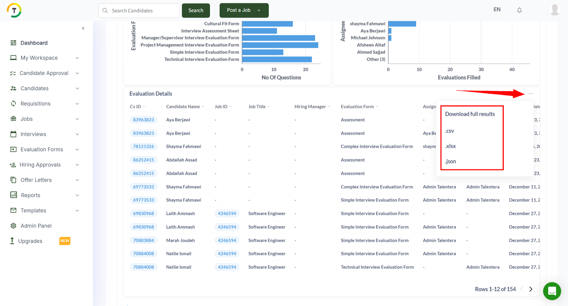Click the Talentera logo icon
The height and width of the screenshot is (306, 568).
pos(14,10)
